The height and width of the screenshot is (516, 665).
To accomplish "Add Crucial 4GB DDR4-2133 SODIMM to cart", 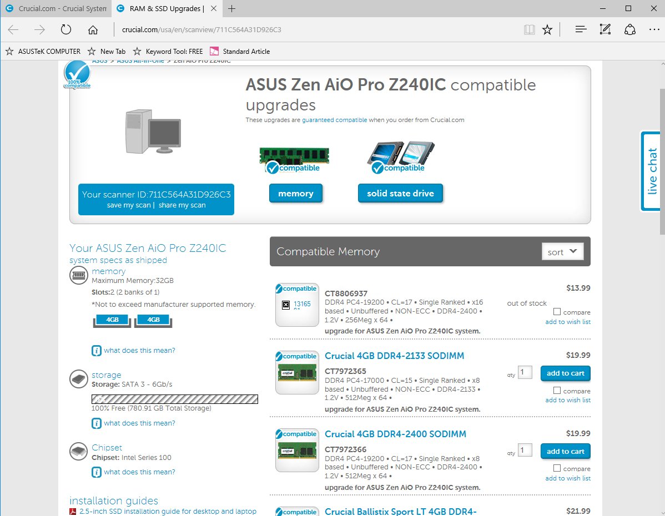I will pos(565,373).
